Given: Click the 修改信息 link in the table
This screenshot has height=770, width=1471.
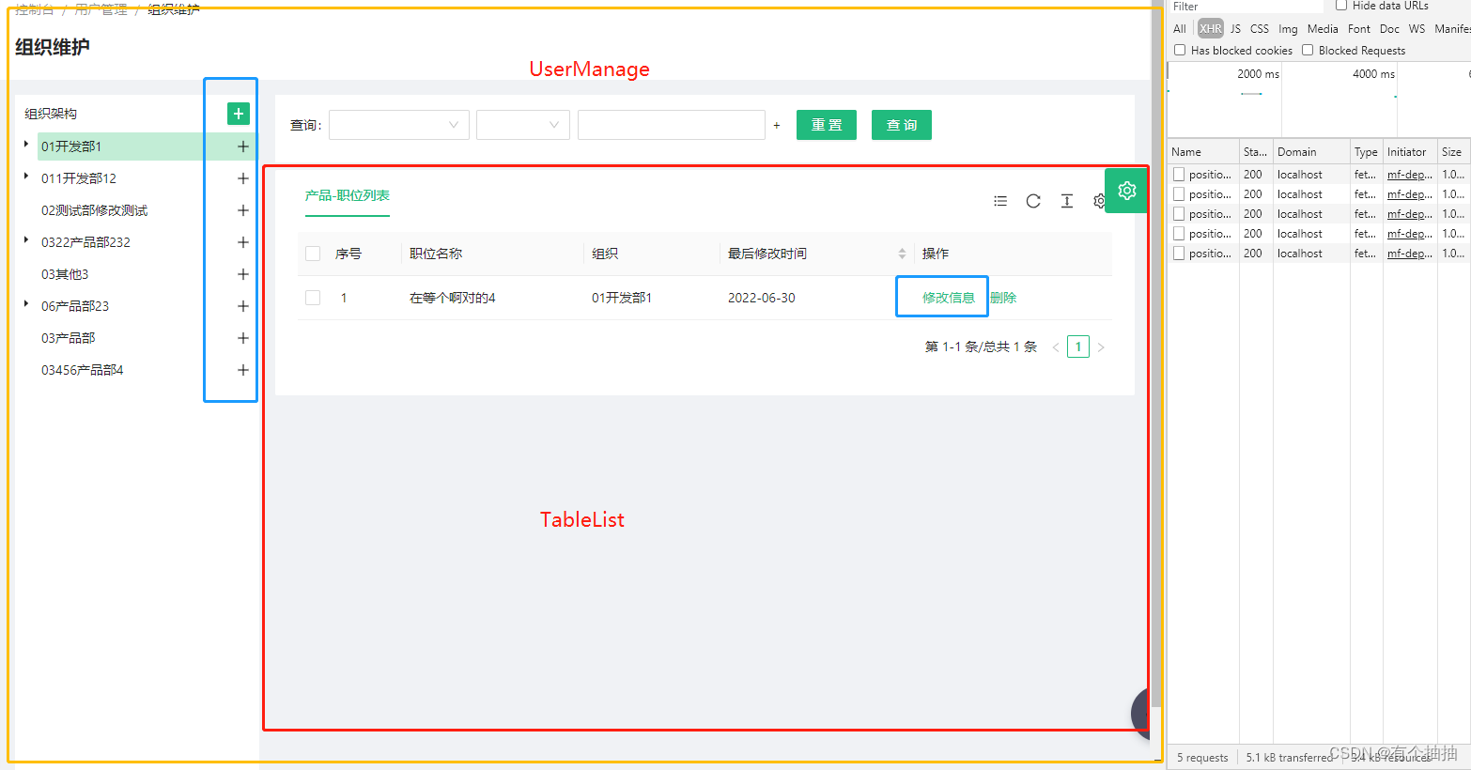Looking at the screenshot, I should [941, 297].
